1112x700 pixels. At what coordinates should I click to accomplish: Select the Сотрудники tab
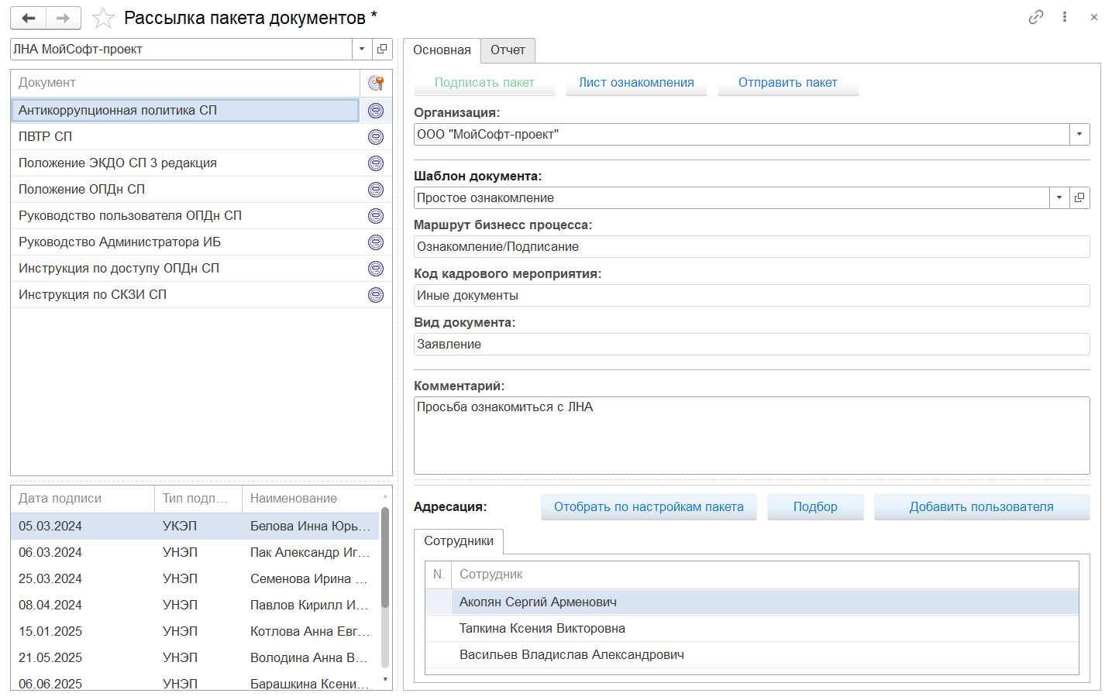point(459,541)
